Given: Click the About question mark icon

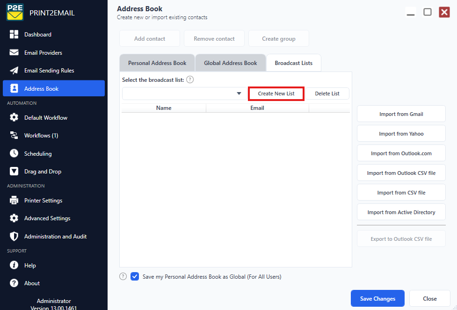Looking at the screenshot, I should (14, 283).
